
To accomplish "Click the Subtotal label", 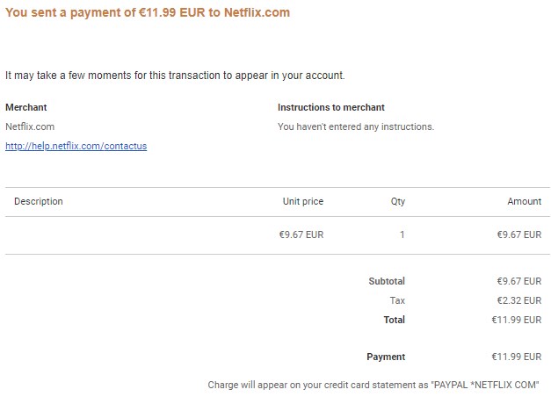I will coord(387,281).
